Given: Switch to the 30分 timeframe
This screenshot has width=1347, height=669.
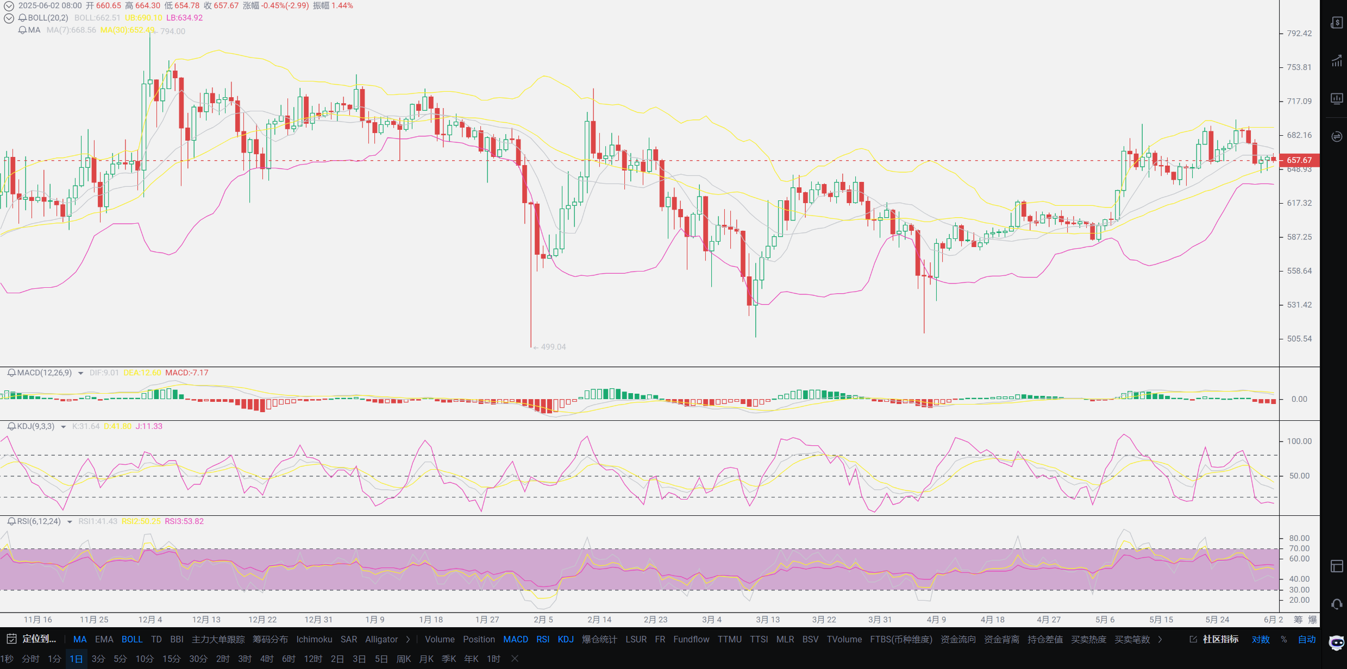Looking at the screenshot, I should (x=198, y=659).
